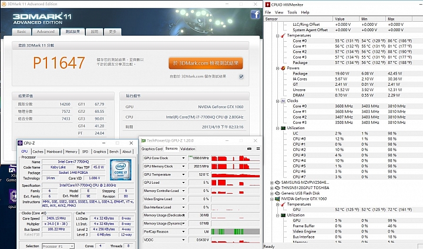Viewport: 423px width, 249px height.
Task: Open the GPU Core Clock sensor dropdown
Action: tap(183, 158)
